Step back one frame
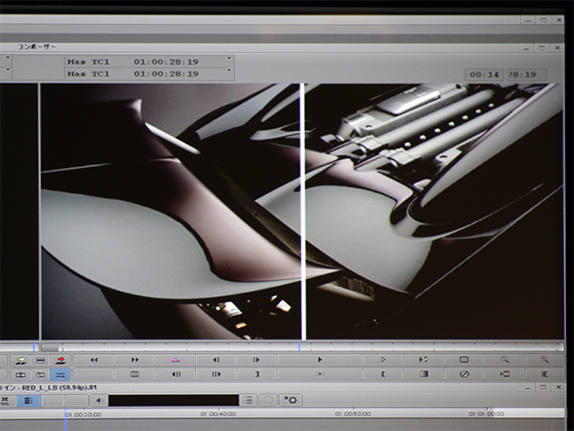Viewport: 574px width, 431px height. pos(216,360)
